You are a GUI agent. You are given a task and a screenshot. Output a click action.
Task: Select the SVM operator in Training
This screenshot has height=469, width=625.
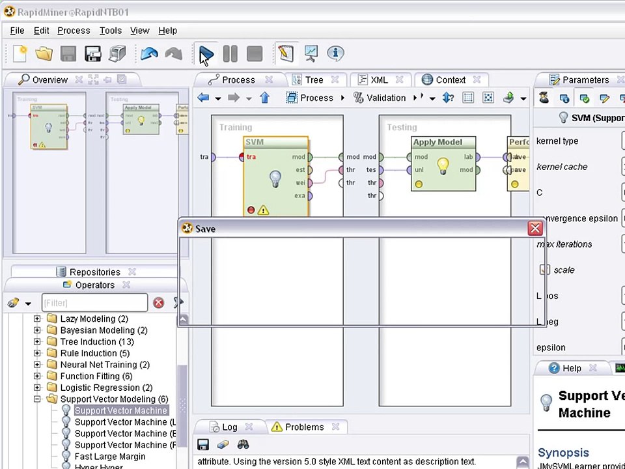tap(276, 177)
